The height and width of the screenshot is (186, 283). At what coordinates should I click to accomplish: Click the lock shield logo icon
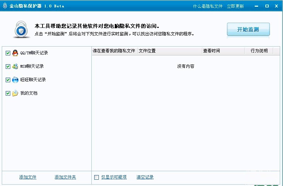[22, 29]
